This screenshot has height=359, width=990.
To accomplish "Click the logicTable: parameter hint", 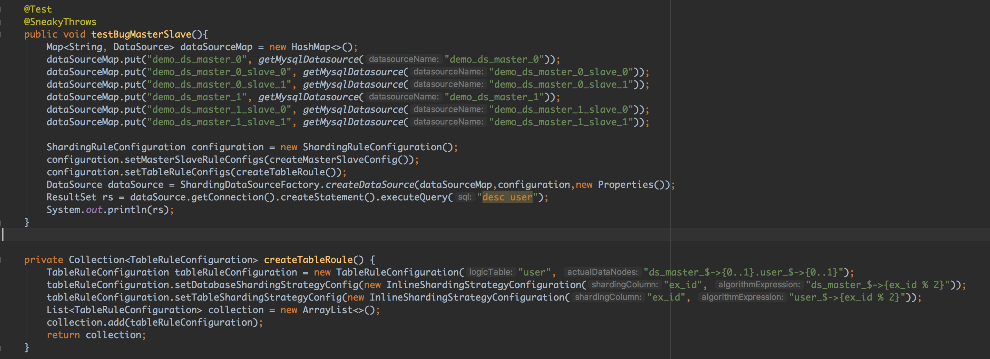I will click(490, 272).
